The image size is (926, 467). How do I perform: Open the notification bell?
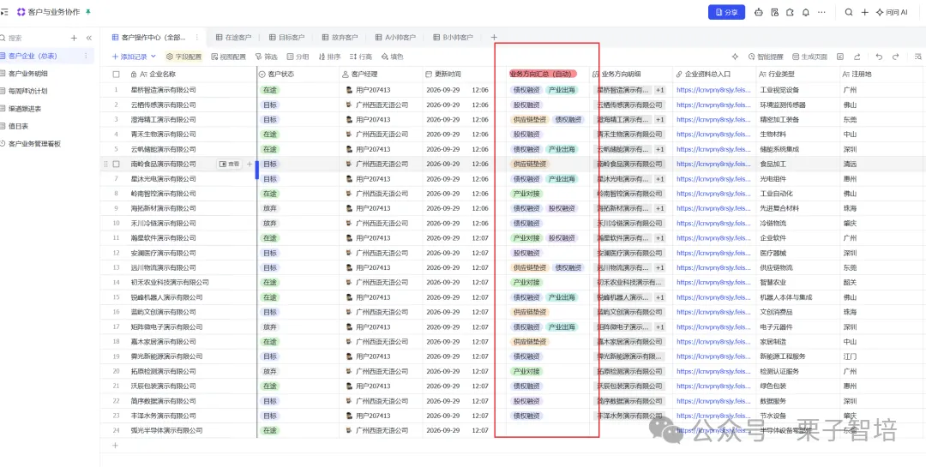point(805,12)
